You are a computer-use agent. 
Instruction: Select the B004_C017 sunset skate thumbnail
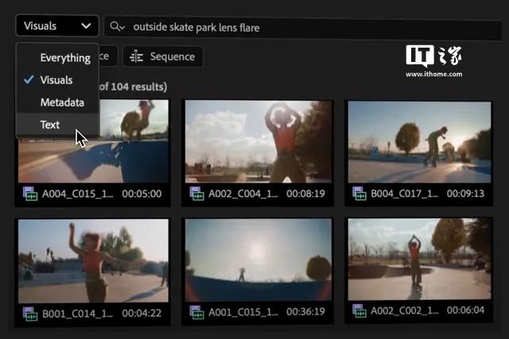pos(418,141)
